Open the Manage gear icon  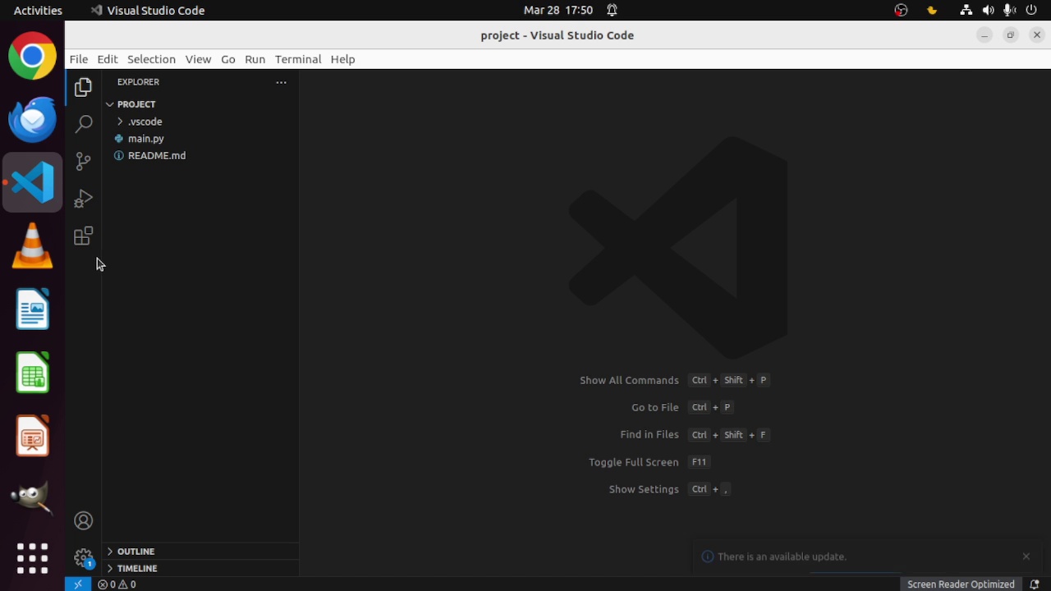83,558
